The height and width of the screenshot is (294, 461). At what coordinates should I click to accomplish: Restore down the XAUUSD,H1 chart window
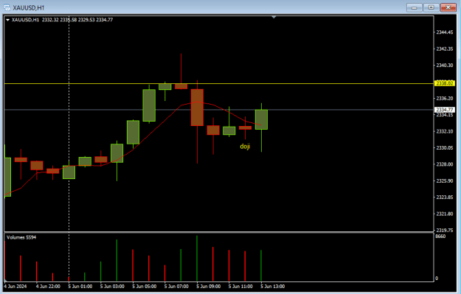431,7
